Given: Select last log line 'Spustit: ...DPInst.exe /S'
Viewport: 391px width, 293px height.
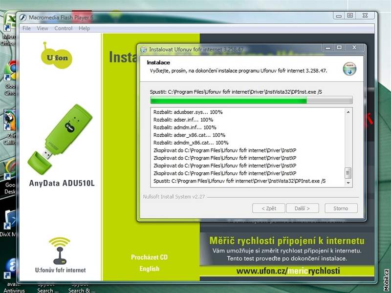Looking at the screenshot, I should 239,181.
